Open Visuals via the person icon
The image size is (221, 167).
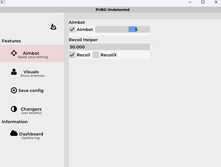14,72
